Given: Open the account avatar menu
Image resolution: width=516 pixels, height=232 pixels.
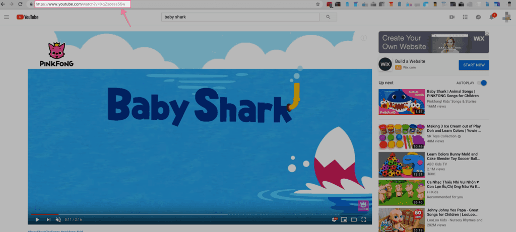Looking at the screenshot, I should [x=506, y=17].
